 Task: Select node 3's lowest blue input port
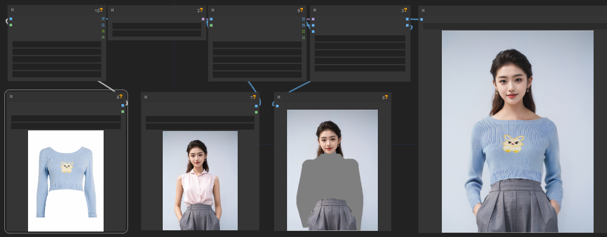pyautogui.click(x=313, y=31)
